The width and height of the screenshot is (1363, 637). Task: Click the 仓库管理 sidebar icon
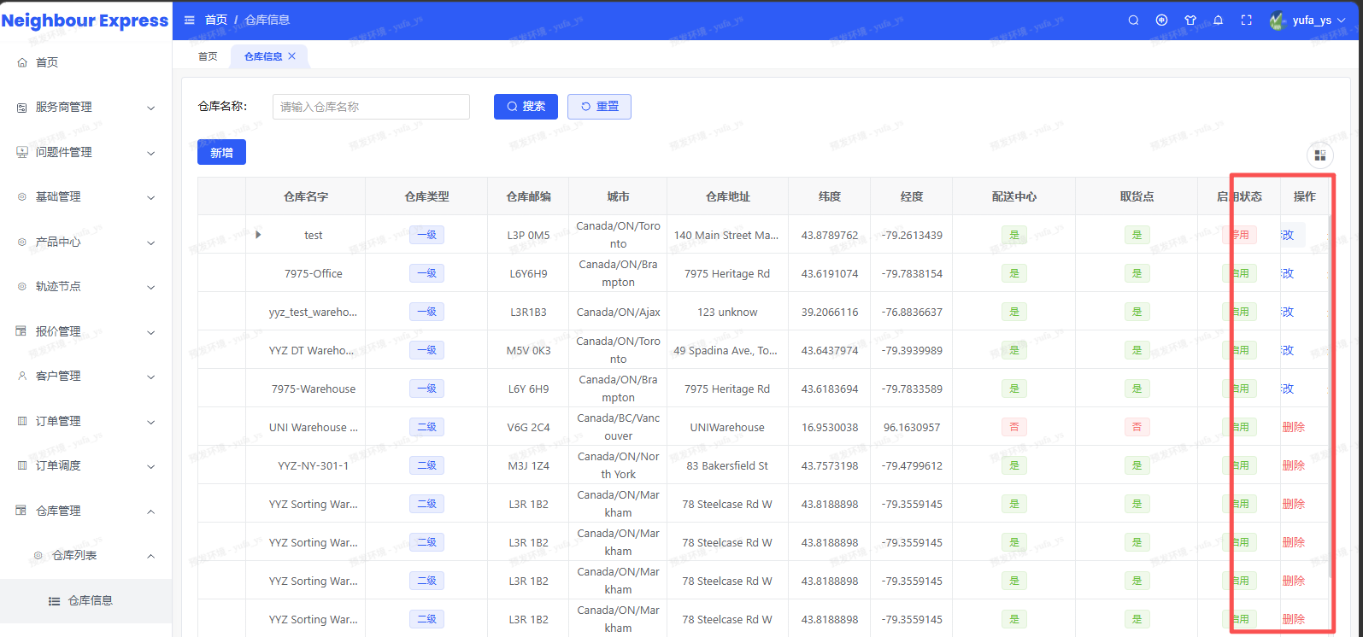22,511
